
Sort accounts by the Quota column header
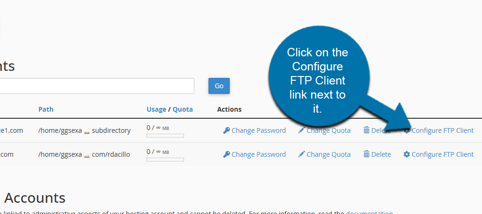click(183, 109)
